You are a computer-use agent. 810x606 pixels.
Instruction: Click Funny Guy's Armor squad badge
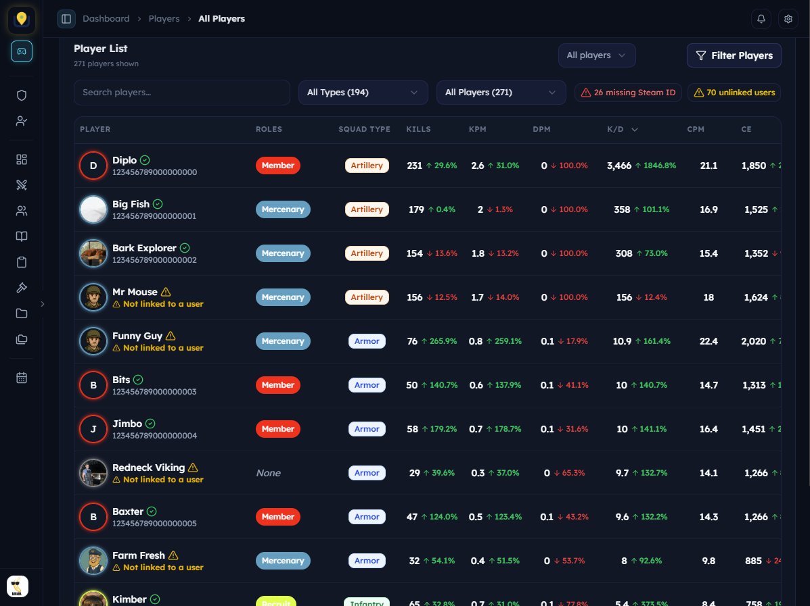367,341
